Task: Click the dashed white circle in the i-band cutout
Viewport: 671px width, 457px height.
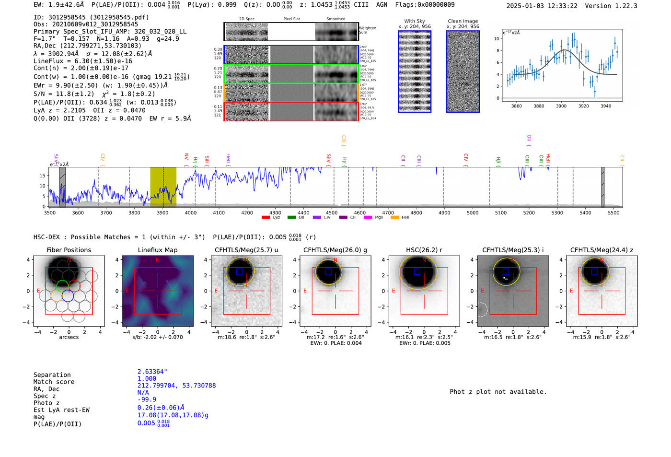Action: (x=482, y=310)
